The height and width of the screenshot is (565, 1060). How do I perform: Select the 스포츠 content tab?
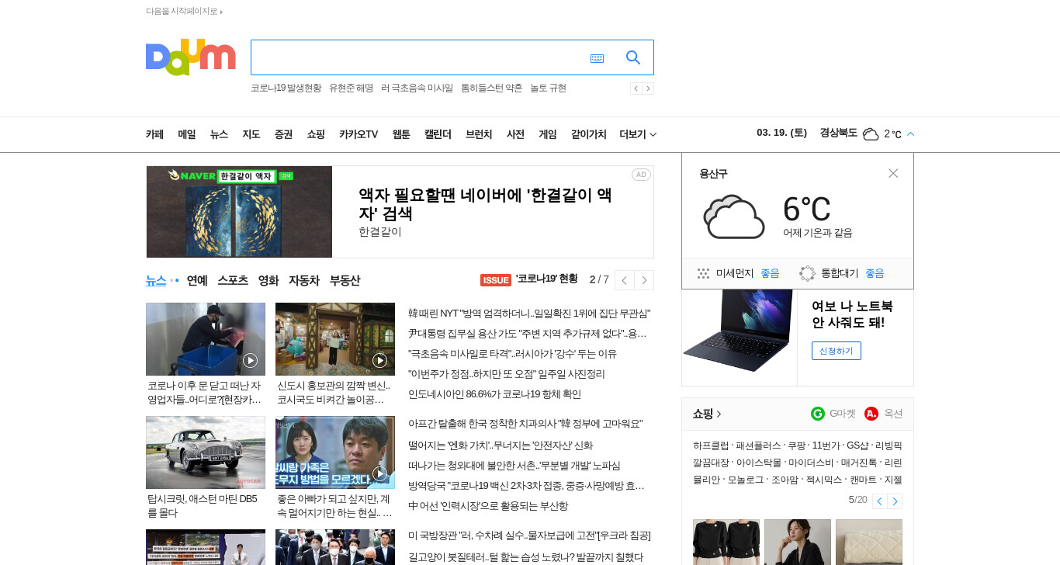233,280
